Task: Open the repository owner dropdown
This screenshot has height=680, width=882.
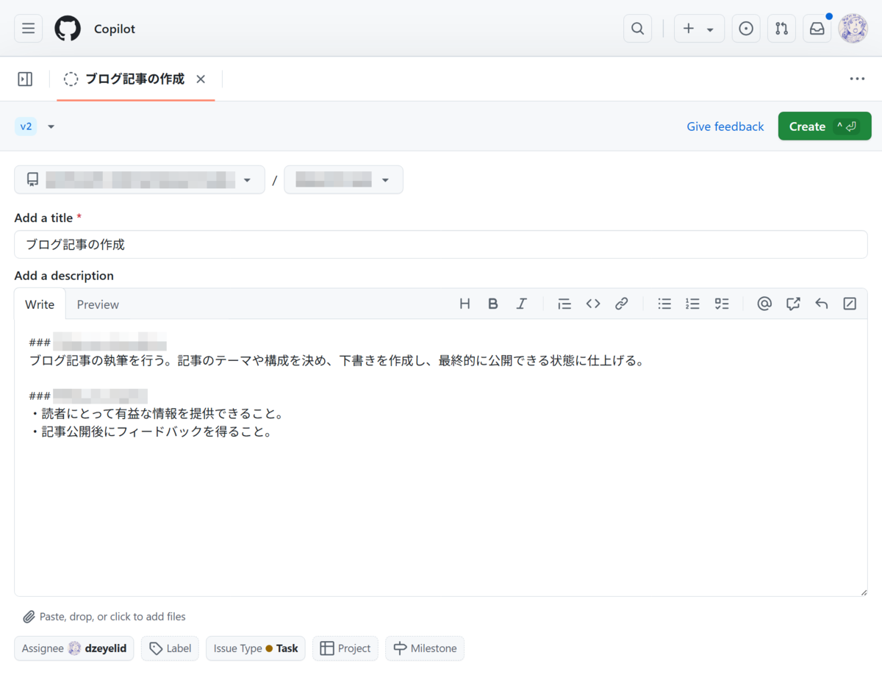Action: [x=140, y=179]
